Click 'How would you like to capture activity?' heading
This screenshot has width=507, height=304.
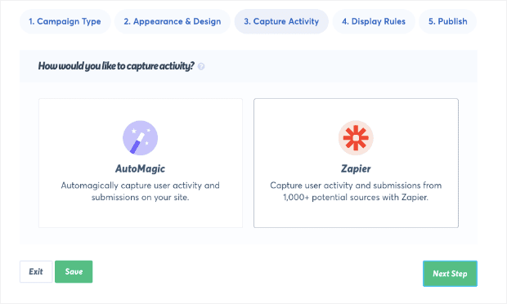[x=116, y=66]
